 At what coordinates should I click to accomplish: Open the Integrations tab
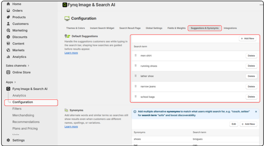pos(230,28)
